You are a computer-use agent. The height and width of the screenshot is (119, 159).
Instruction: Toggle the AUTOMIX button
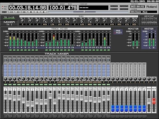124,9
